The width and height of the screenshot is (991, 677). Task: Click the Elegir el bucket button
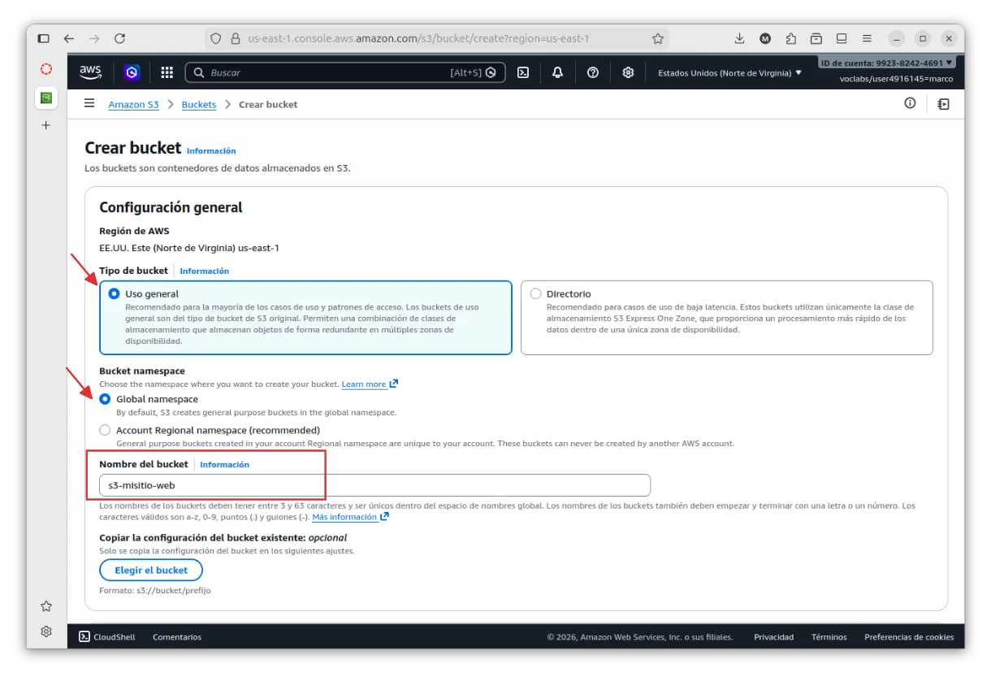tap(151, 570)
